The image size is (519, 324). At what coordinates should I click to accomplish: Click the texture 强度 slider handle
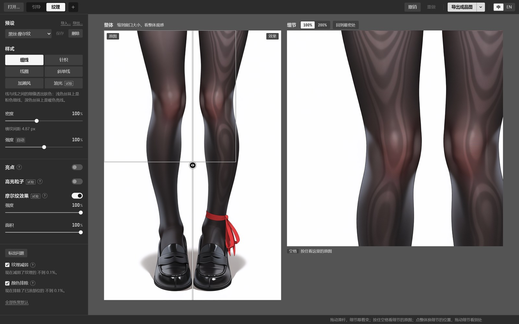(44, 147)
